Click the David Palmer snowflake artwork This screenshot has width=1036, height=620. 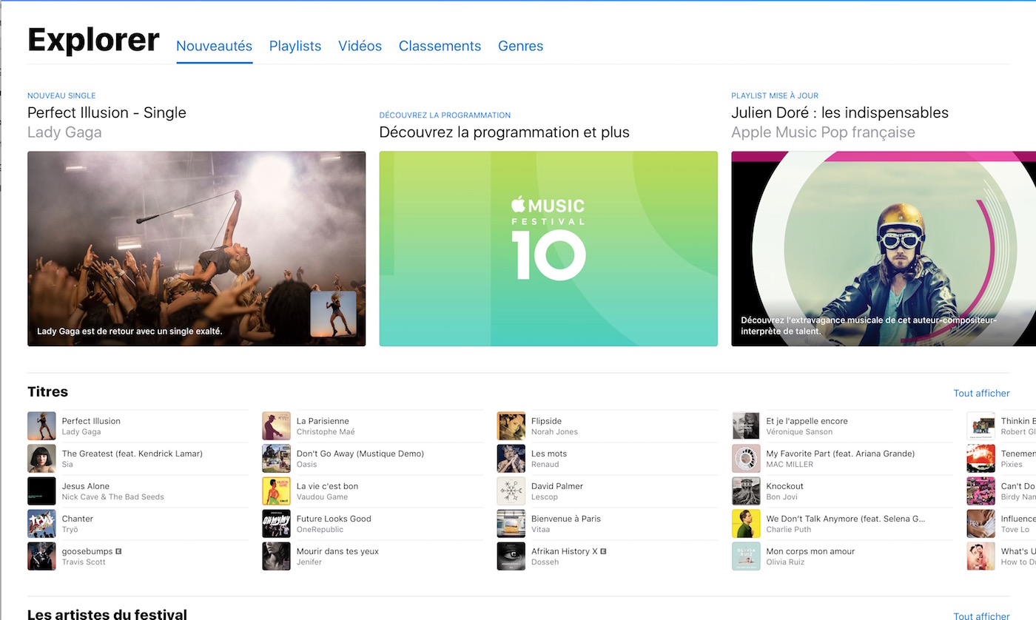pyautogui.click(x=511, y=491)
